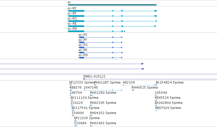Select the 2647346 spliced alignment line

pyautogui.click(x=103, y=90)
